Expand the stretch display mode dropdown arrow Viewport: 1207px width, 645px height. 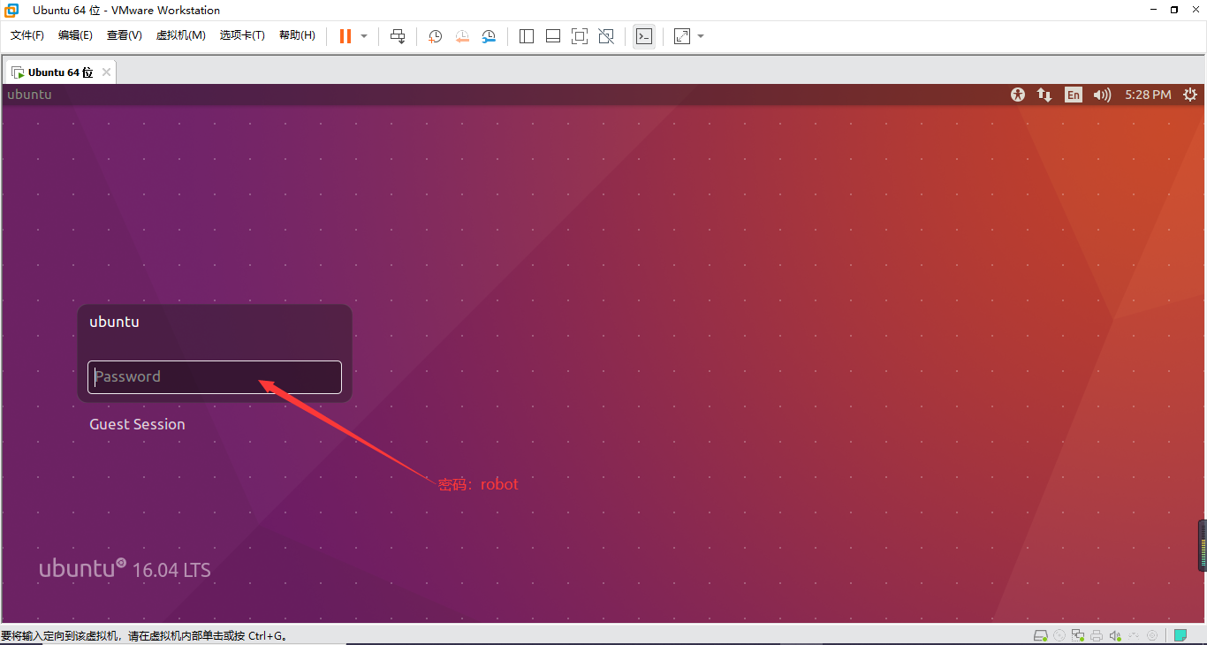(x=701, y=36)
